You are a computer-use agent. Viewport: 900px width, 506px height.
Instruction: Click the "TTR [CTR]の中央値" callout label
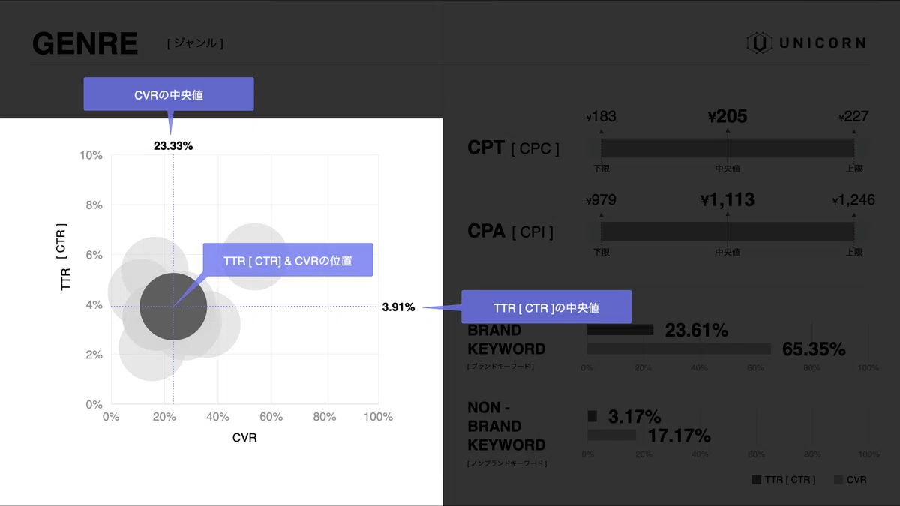pyautogui.click(x=546, y=307)
